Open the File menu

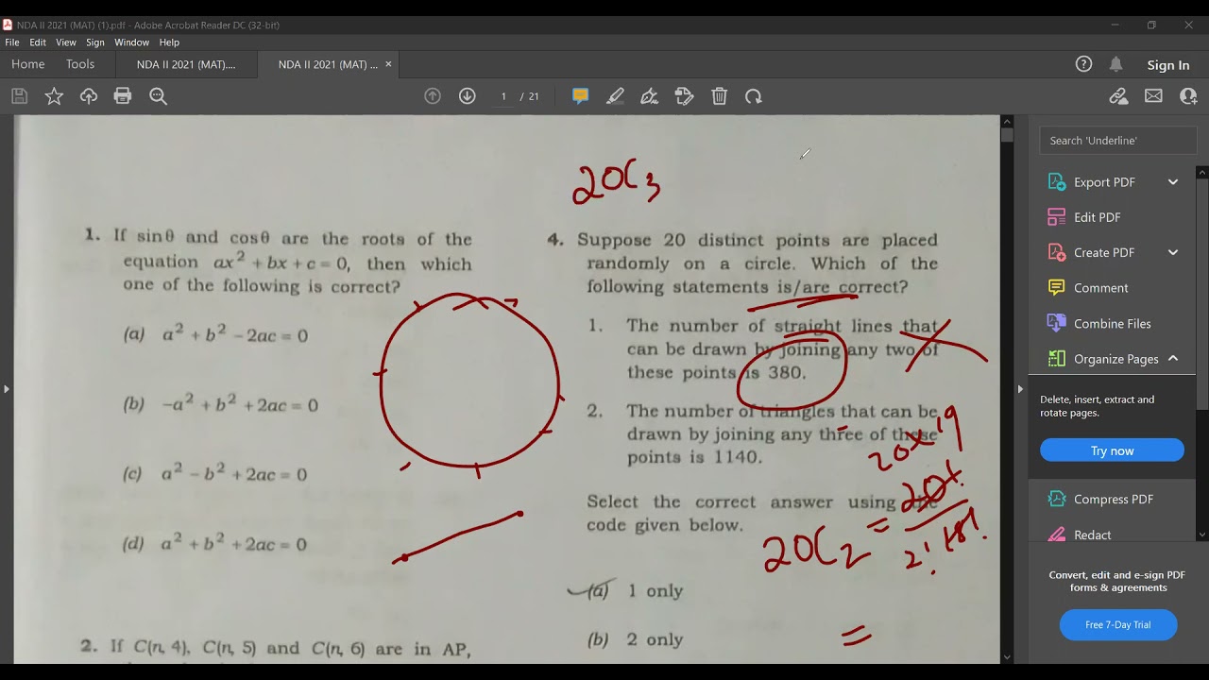[x=12, y=42]
